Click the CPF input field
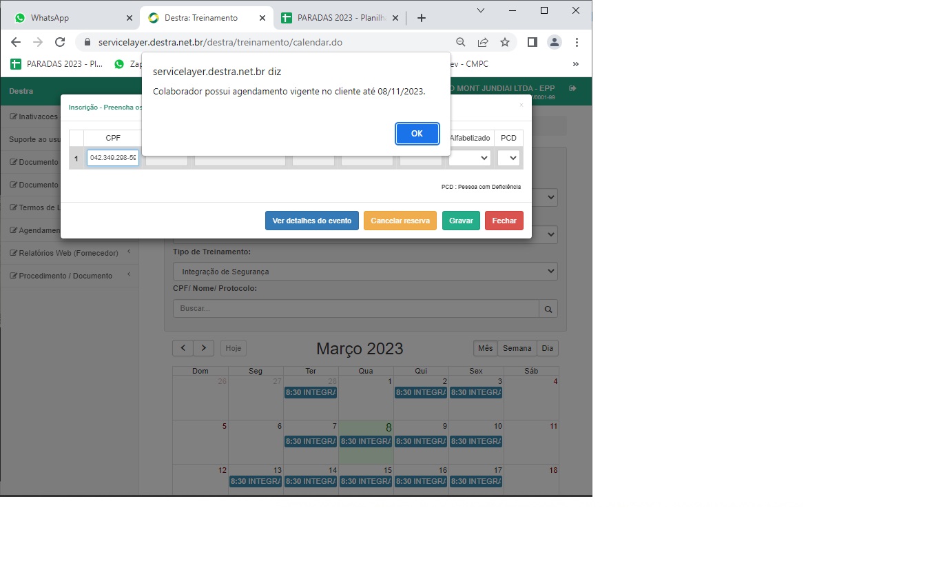 [x=113, y=158]
